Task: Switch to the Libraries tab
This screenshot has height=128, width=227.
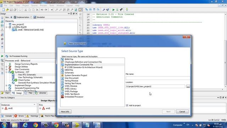Action: [x=41, y=93]
